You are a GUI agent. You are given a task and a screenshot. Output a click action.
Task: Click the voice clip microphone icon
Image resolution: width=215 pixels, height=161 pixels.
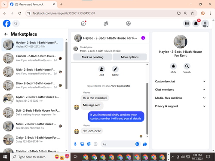click(75, 144)
